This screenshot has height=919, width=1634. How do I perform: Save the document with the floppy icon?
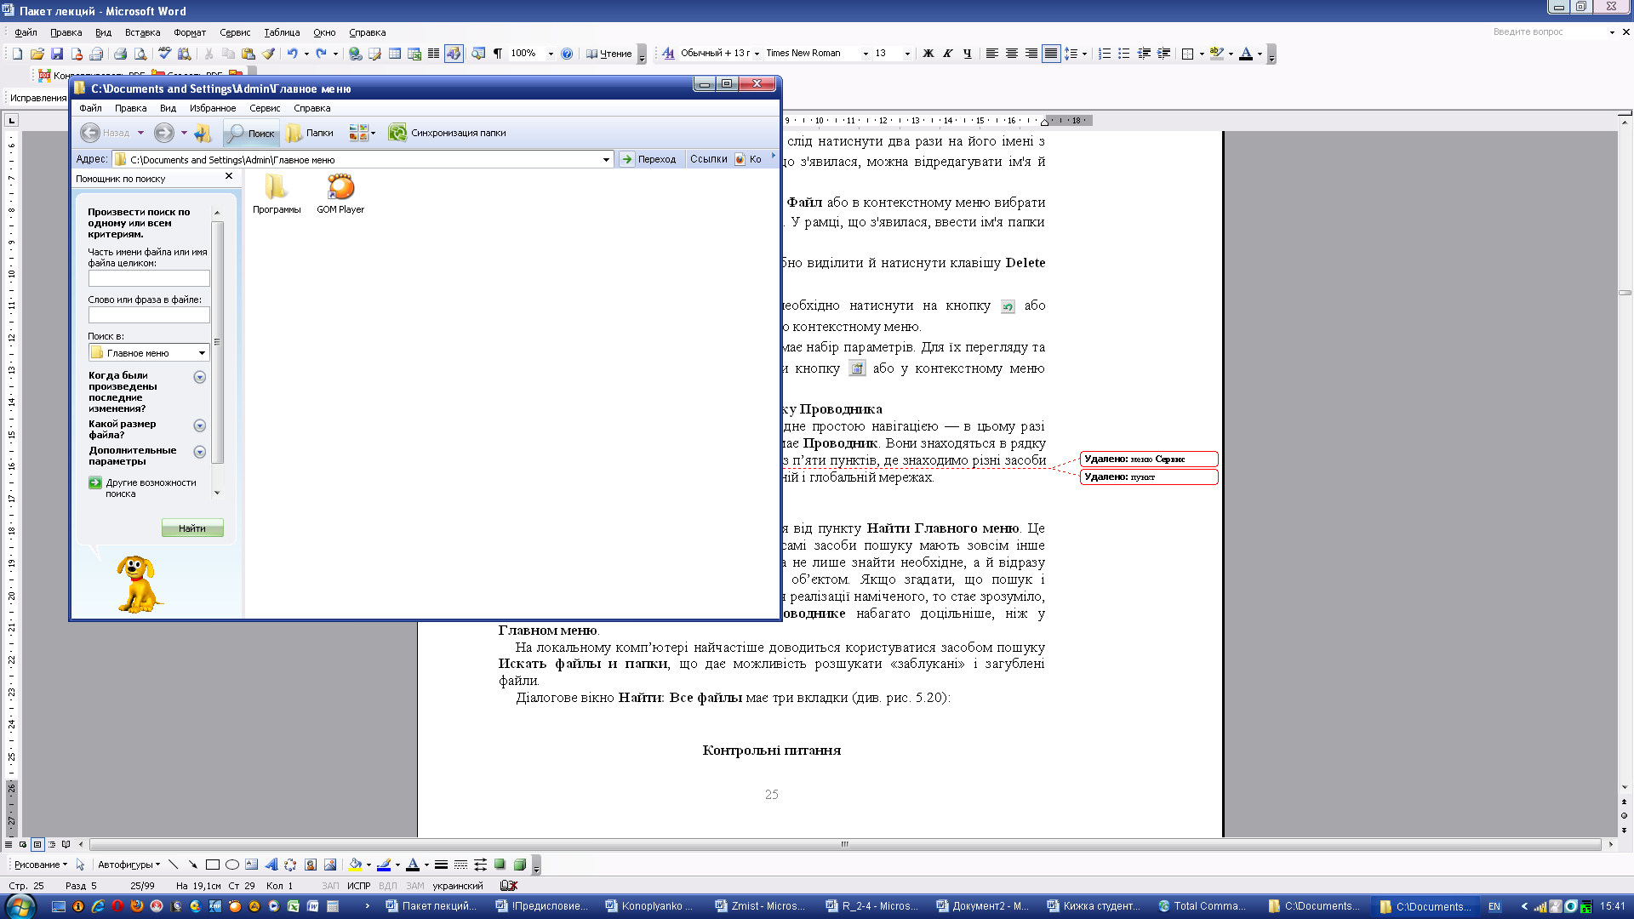57,54
